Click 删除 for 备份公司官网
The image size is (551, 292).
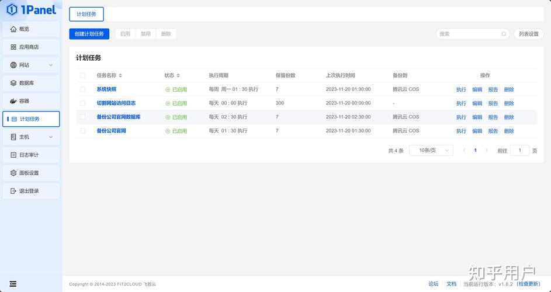point(509,131)
